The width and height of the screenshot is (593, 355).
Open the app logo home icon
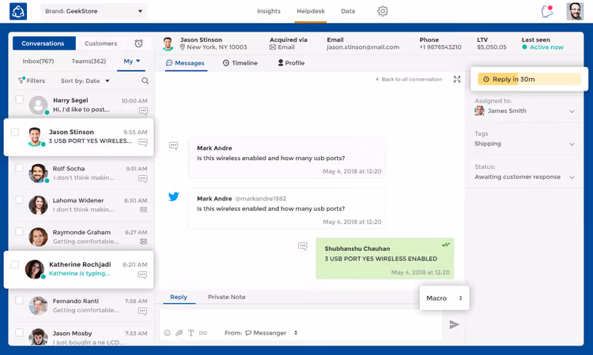[x=18, y=11]
